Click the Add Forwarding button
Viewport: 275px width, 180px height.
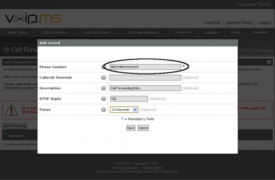15,126
